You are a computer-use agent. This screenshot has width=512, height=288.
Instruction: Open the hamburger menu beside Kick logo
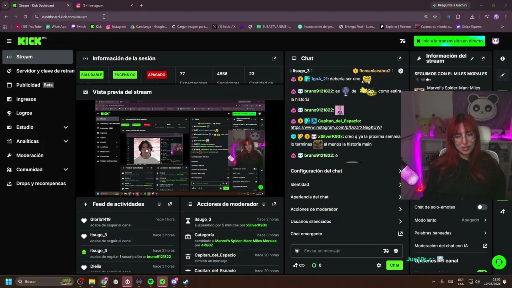coord(9,41)
